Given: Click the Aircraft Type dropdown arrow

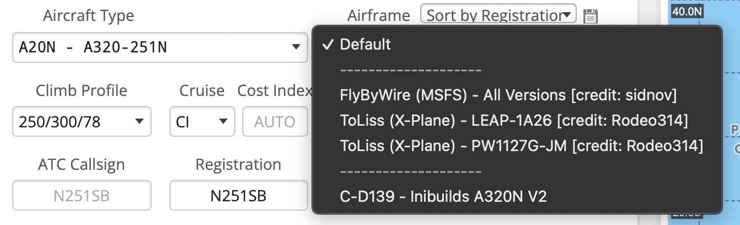Looking at the screenshot, I should tap(296, 48).
